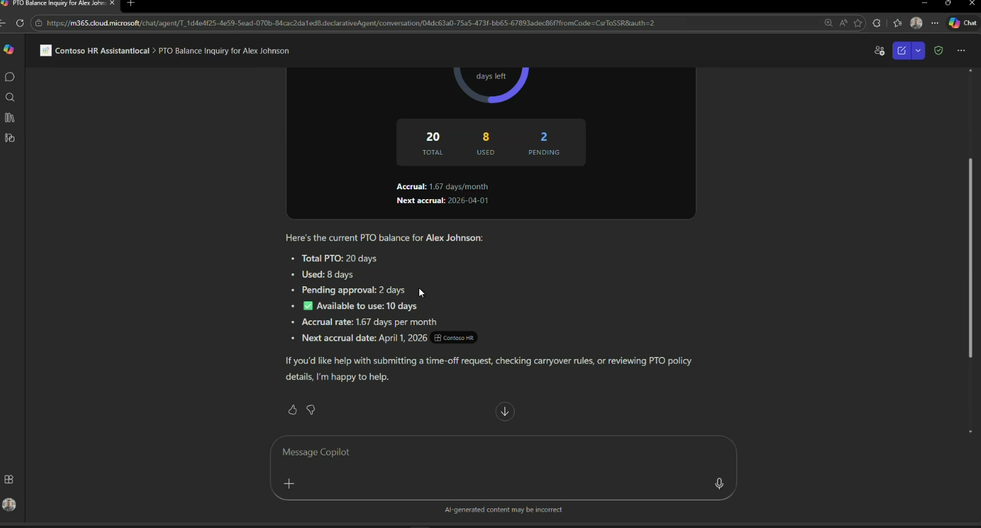The width and height of the screenshot is (981, 528).
Task: Open the Create icon in left sidebar
Action: coord(9,138)
